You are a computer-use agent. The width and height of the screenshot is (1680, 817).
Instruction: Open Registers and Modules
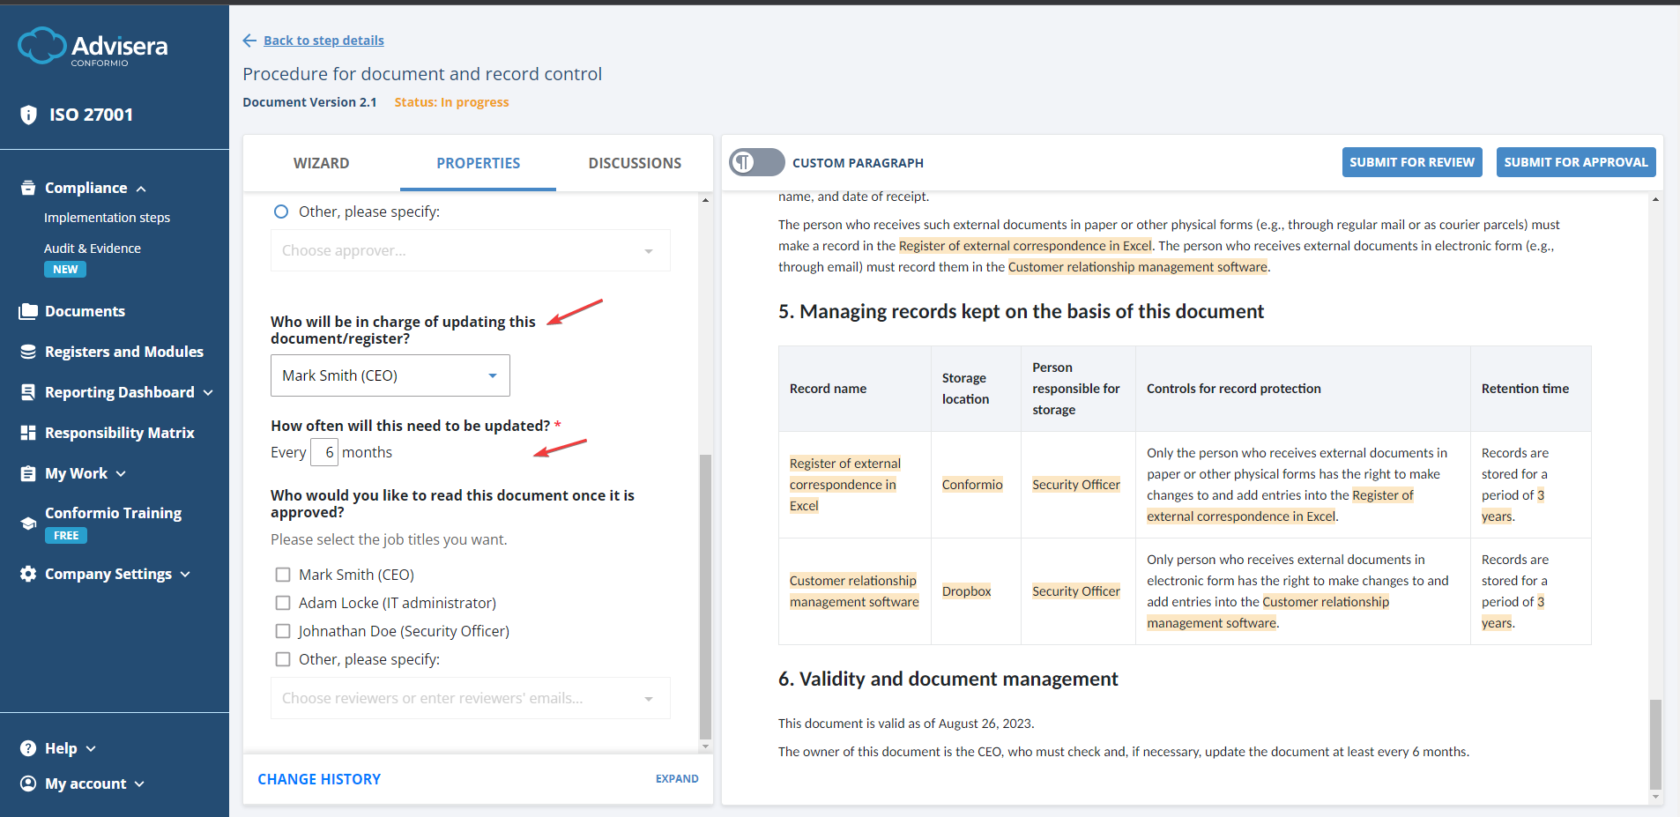[x=123, y=351]
